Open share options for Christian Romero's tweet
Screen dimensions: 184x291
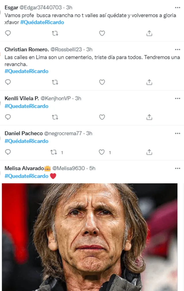click(149, 82)
